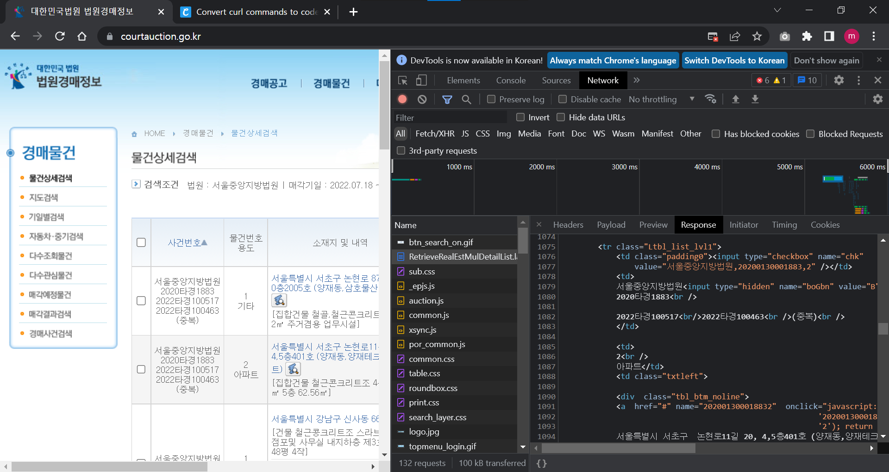Click the address bar URL
Screen dimensions: 889x472
(x=161, y=36)
